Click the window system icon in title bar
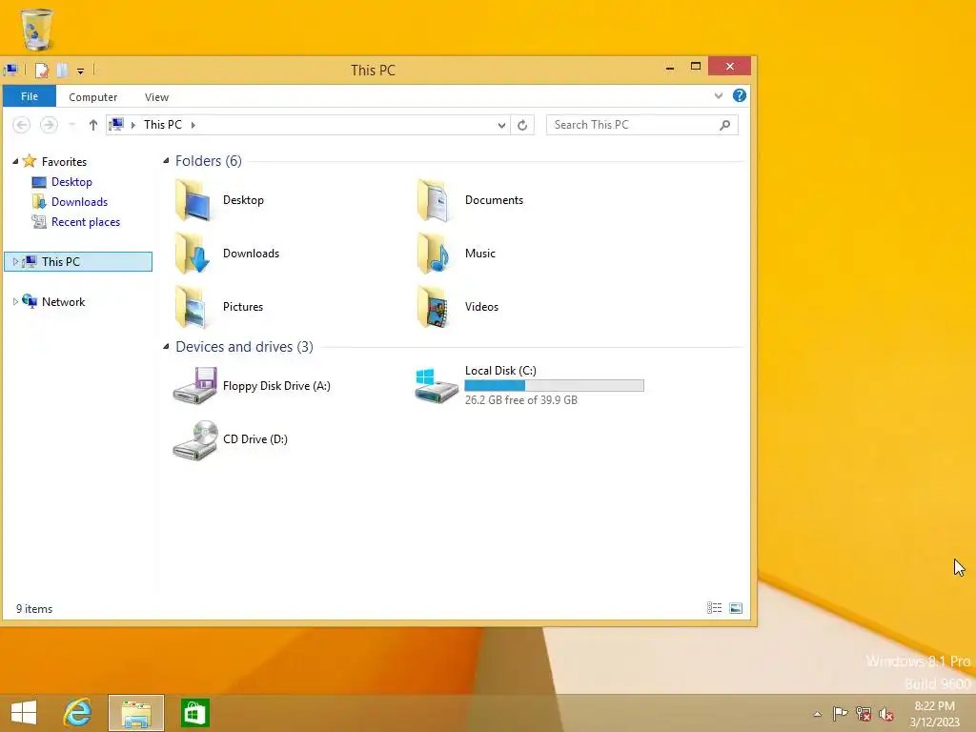The width and height of the screenshot is (976, 732). 10,71
